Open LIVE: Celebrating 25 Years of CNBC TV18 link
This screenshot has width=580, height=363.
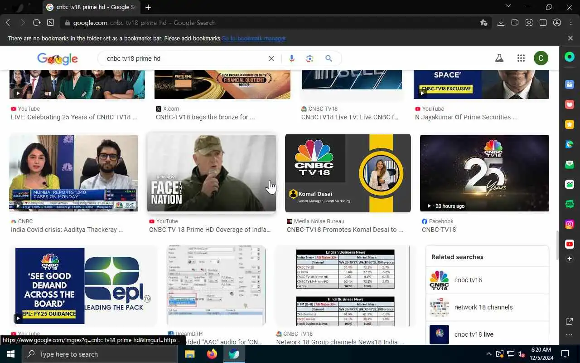coord(74,117)
